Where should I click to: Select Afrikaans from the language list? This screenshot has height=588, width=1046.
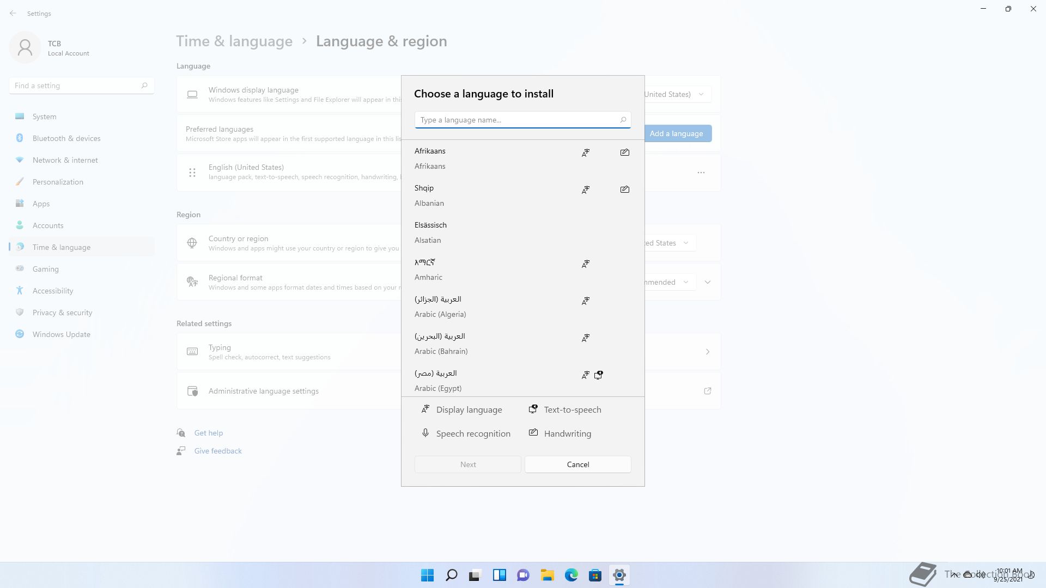point(522,158)
